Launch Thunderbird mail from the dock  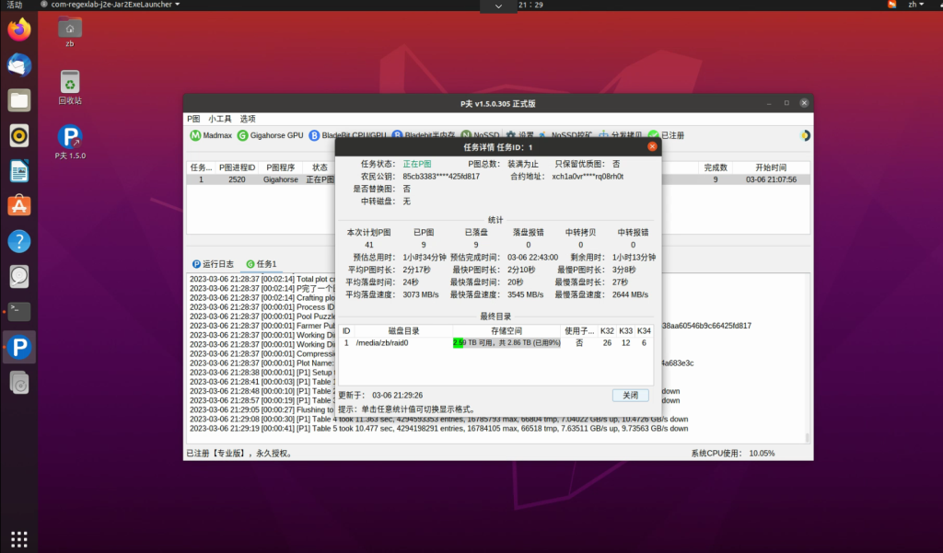(19, 64)
